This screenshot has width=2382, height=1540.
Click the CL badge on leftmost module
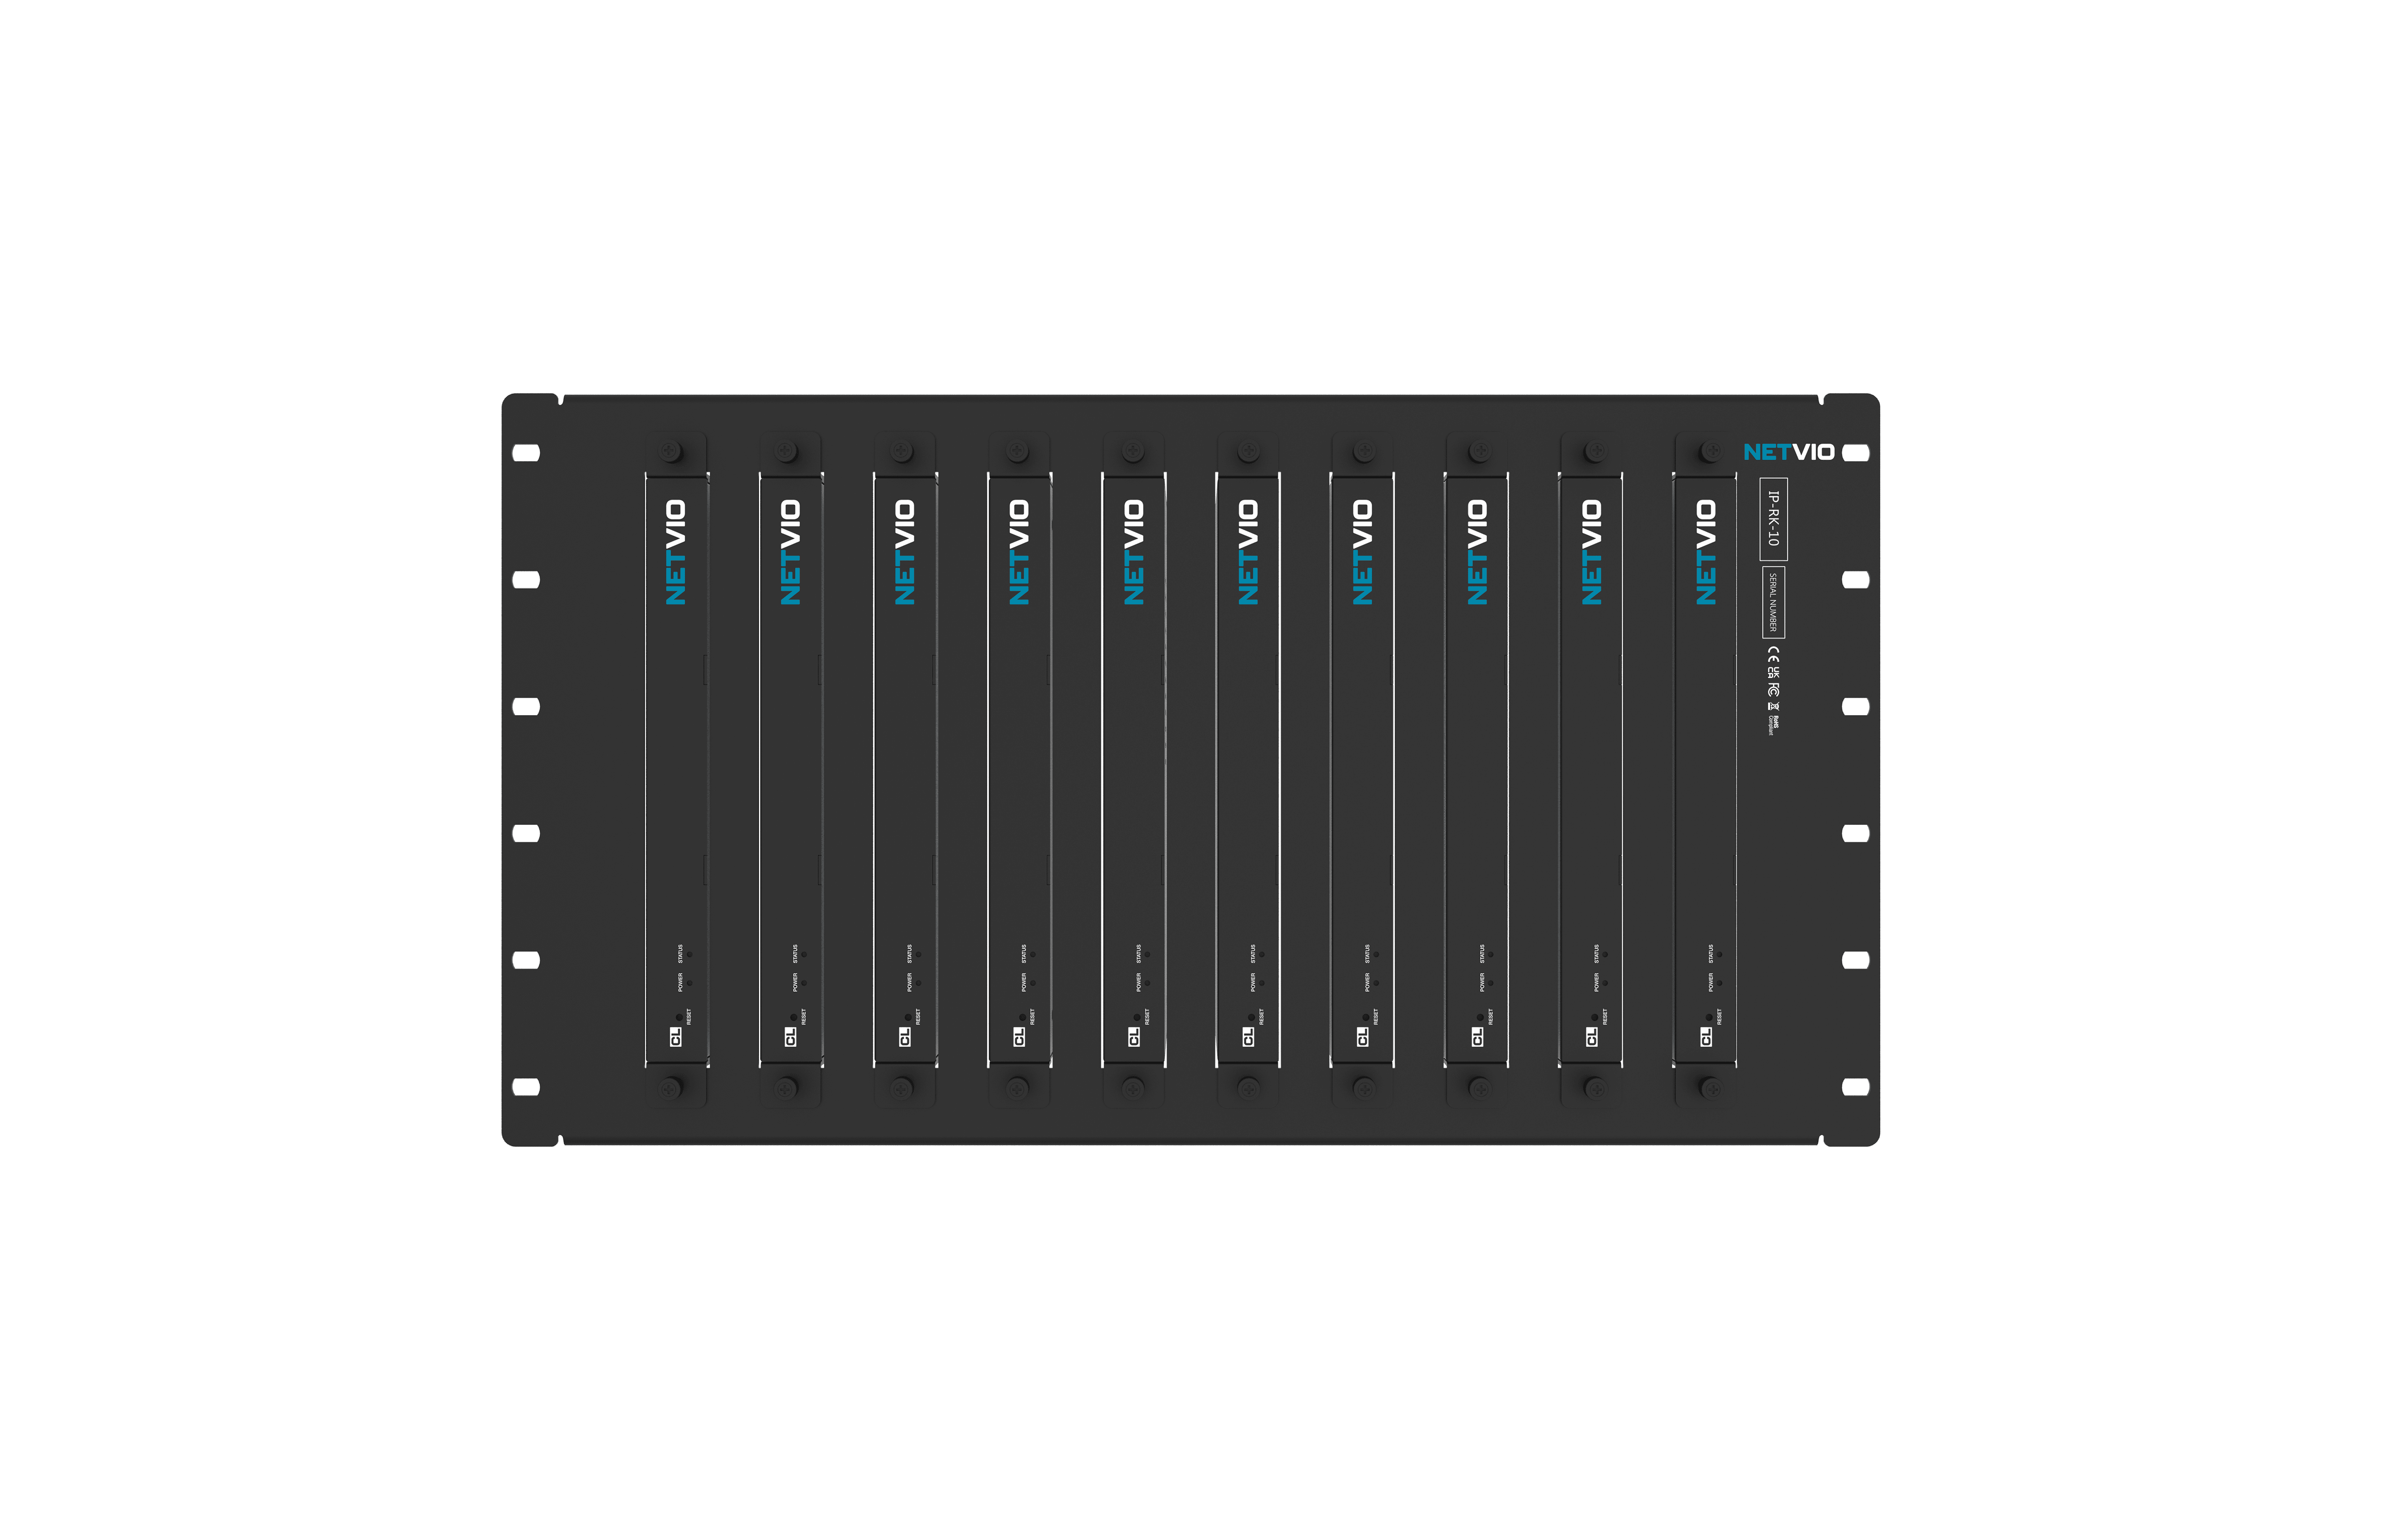point(676,1037)
